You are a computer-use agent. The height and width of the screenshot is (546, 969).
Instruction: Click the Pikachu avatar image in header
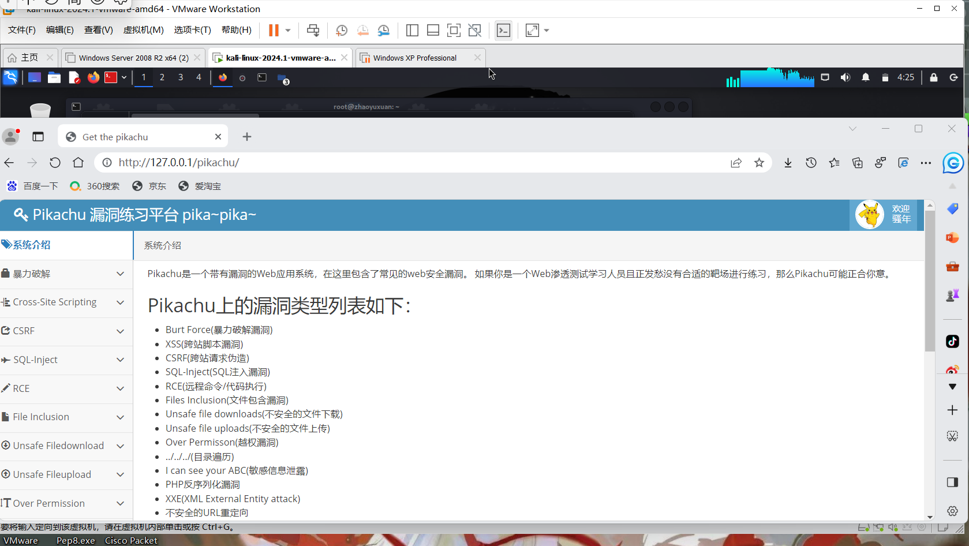870,215
